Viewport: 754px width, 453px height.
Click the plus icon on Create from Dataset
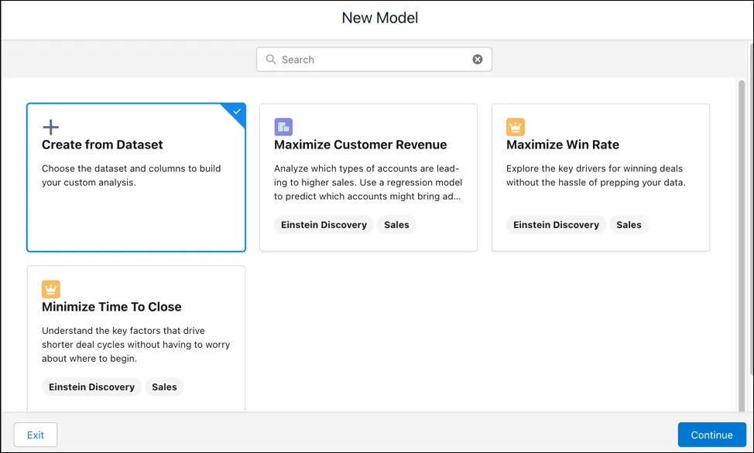(50, 128)
